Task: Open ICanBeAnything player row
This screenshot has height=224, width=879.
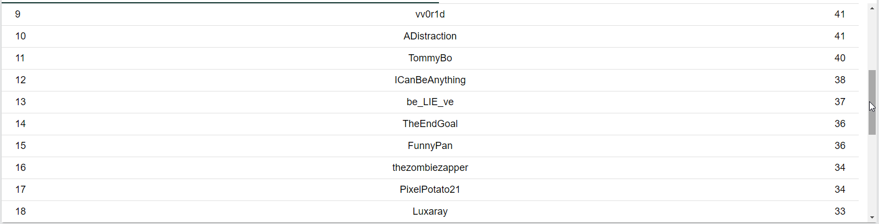Action: pos(430,80)
